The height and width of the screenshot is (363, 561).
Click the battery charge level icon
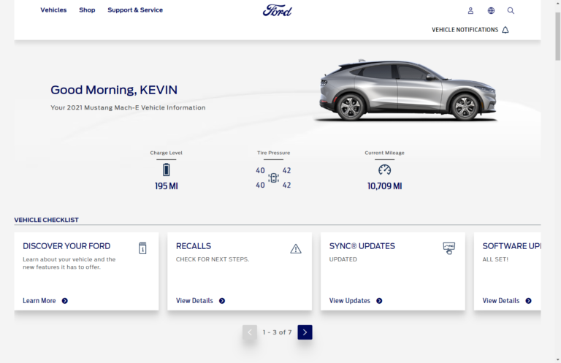[166, 169]
